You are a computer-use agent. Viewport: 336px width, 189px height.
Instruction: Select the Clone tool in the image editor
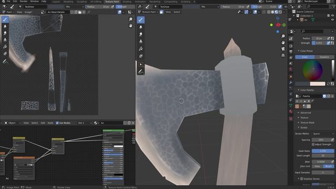(x=5, y=40)
